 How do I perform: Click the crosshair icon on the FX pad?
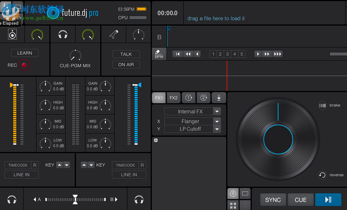156,140
